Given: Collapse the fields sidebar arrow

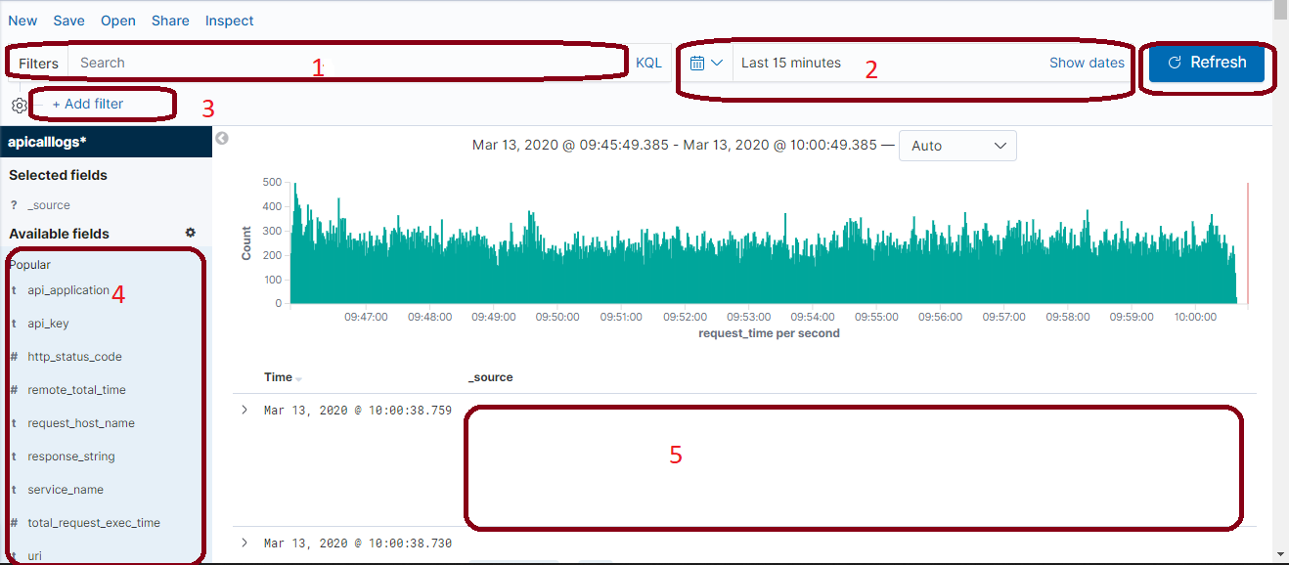Looking at the screenshot, I should click(222, 139).
